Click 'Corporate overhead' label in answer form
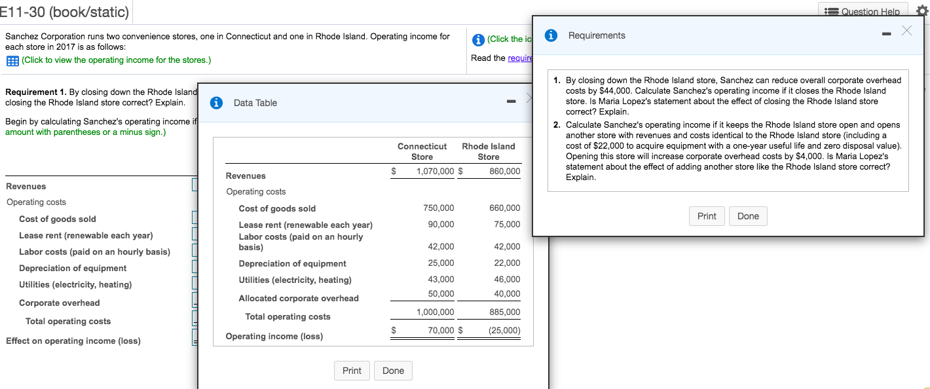The height and width of the screenshot is (389, 930). click(60, 303)
